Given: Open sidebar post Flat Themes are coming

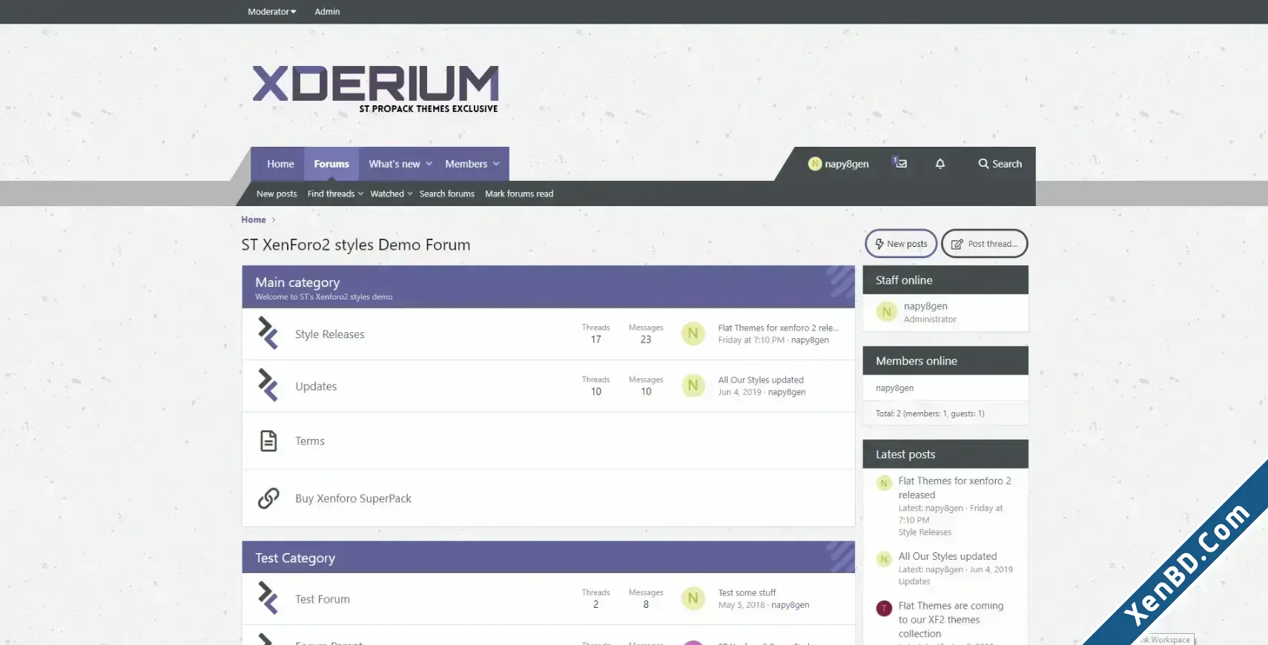Looking at the screenshot, I should pos(951,620).
